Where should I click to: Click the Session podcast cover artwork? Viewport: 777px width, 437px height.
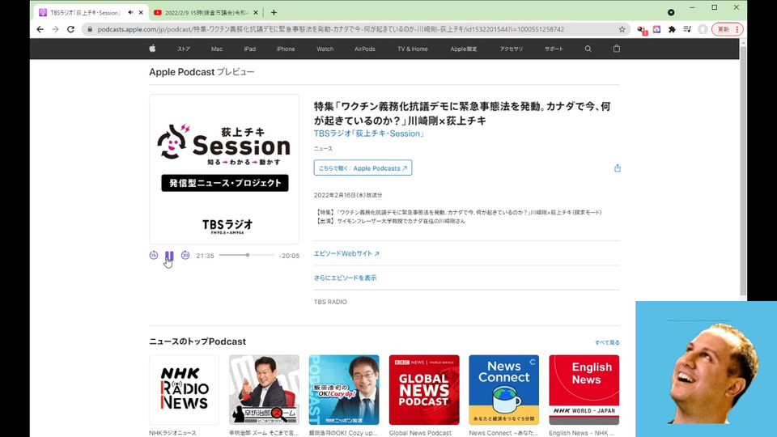pyautogui.click(x=224, y=169)
